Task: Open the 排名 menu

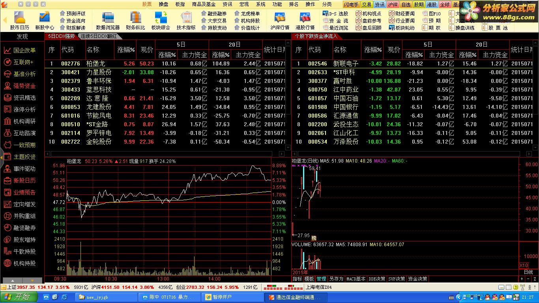Action: [x=294, y=4]
